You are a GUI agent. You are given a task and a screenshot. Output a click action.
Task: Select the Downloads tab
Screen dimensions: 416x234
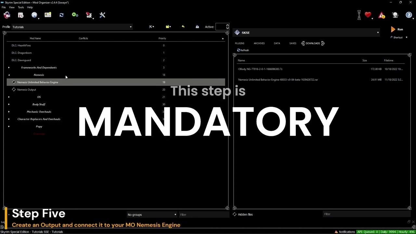pyautogui.click(x=313, y=43)
